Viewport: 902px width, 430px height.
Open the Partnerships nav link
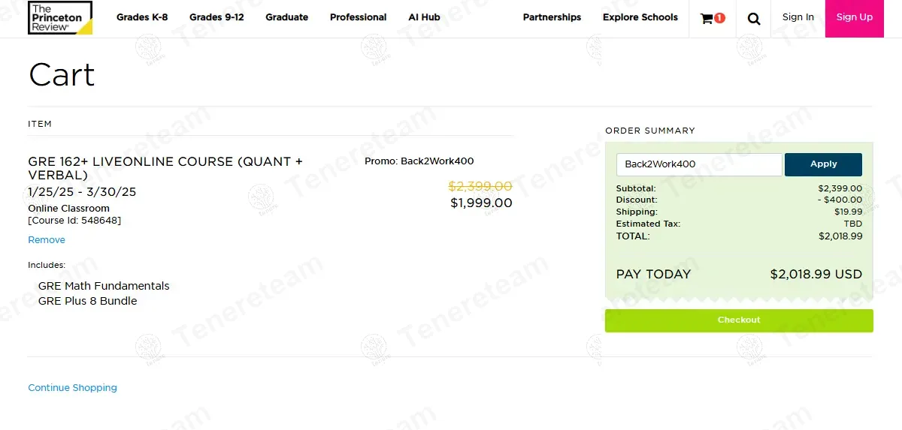[552, 17]
